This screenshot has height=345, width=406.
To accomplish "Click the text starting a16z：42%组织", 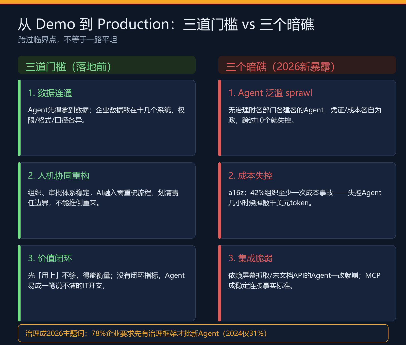I will [305, 198].
